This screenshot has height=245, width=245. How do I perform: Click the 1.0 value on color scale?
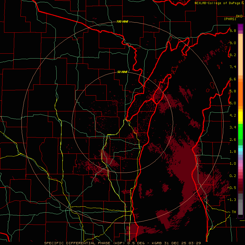tap(233, 164)
